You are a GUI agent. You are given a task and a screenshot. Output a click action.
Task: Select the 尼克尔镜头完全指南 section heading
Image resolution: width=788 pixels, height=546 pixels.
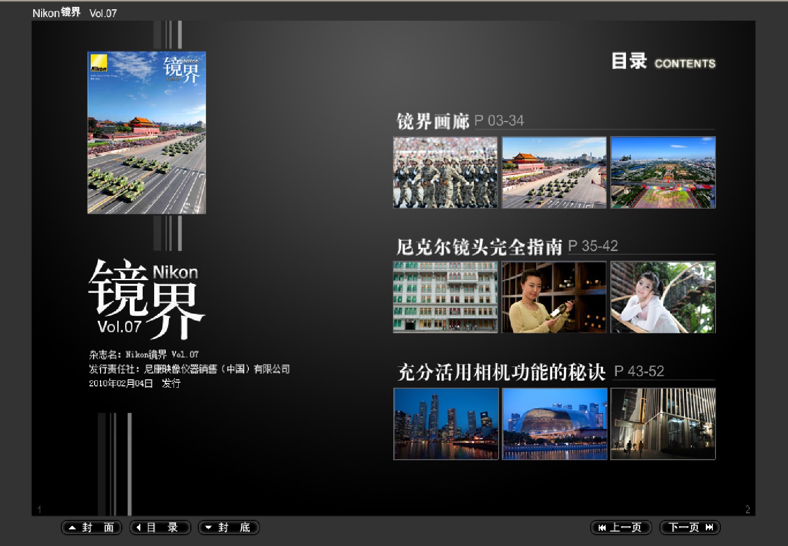[x=479, y=246]
